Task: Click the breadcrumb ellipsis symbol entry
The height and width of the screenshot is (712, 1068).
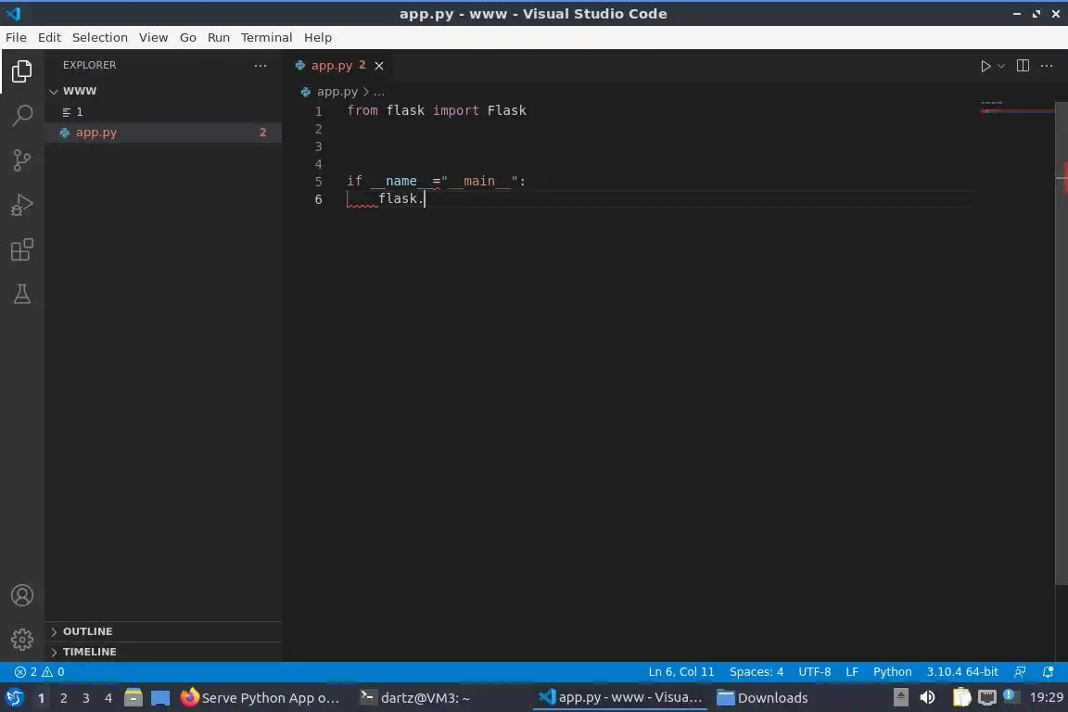Action: (379, 91)
